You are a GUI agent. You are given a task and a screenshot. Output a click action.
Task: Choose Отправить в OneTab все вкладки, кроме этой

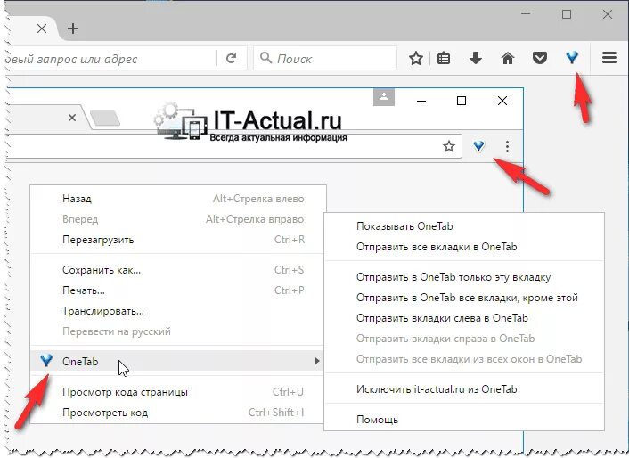coord(464,298)
